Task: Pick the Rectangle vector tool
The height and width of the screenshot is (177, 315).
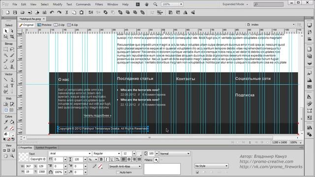Action: point(5,86)
